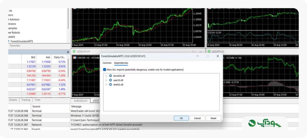Open the Favorites tab in Navigator
Image resolution: width=307 pixels, height=138 pixels.
(x=15, y=46)
